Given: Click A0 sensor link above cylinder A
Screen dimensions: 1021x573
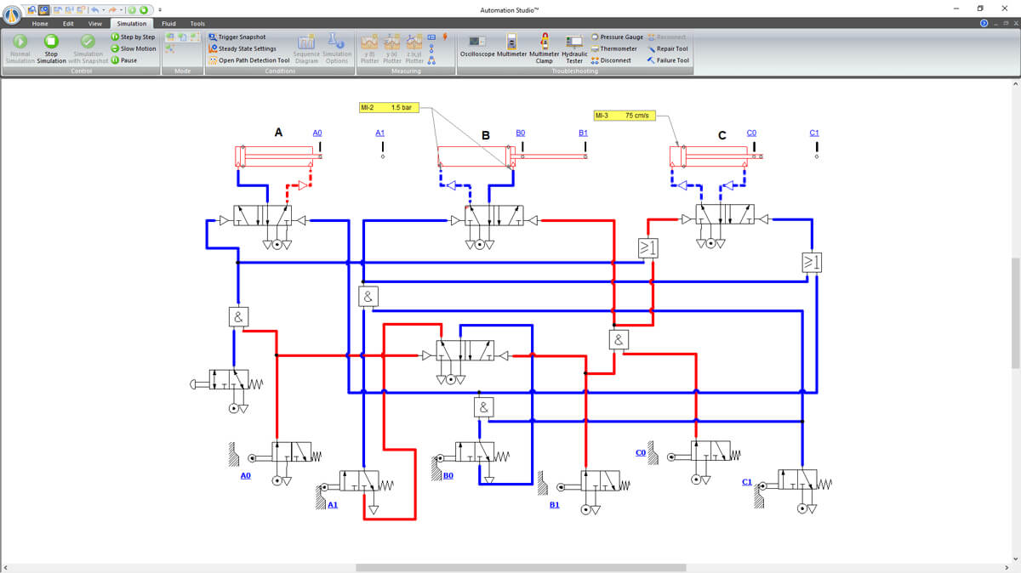Looking at the screenshot, I should tap(317, 133).
